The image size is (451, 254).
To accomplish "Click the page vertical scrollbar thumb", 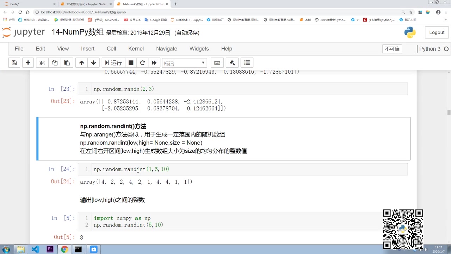I will (x=449, y=112).
